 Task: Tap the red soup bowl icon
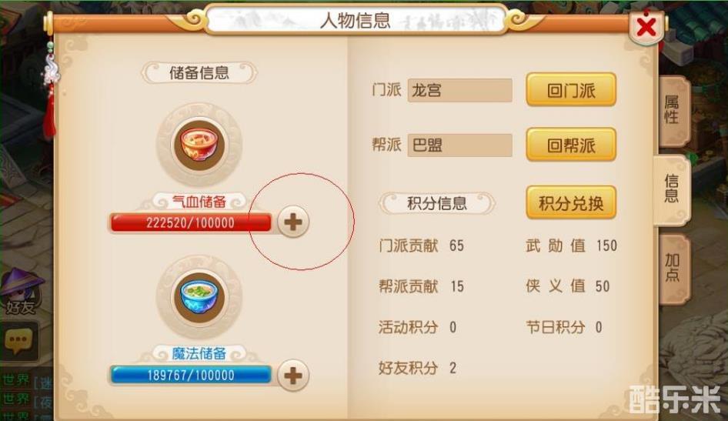coord(199,144)
